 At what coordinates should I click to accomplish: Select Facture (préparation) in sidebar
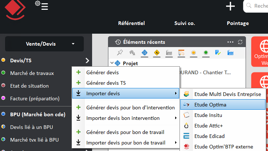[x=35, y=98]
